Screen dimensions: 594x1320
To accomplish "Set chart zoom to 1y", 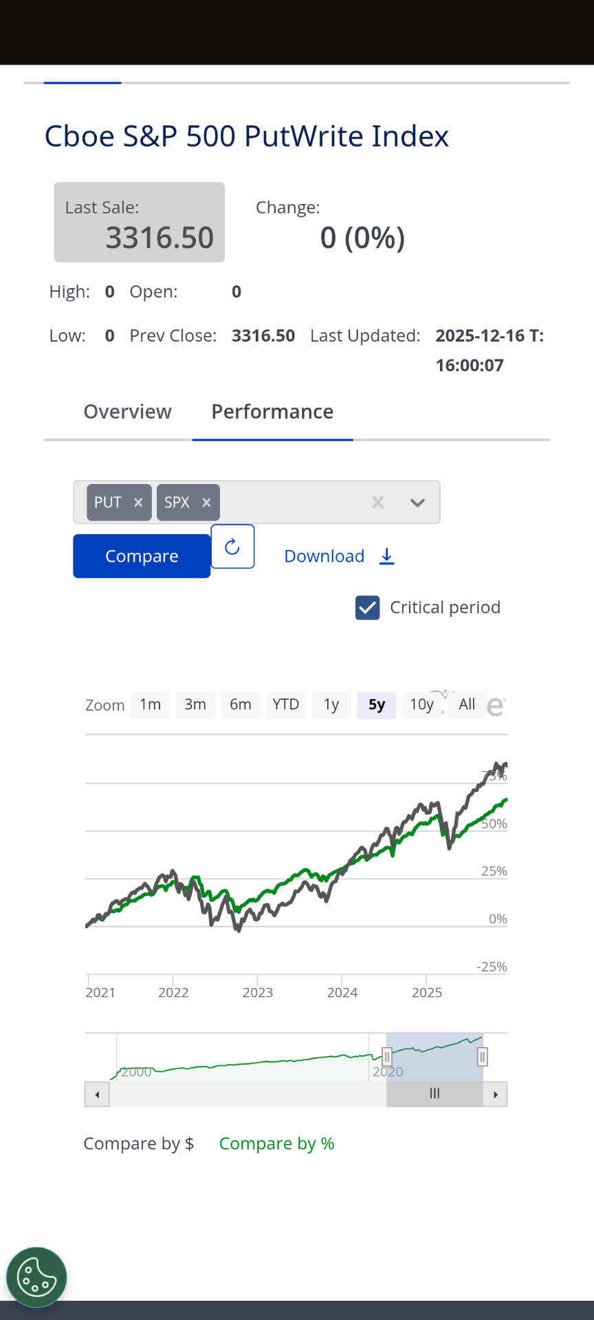I will click(x=331, y=705).
